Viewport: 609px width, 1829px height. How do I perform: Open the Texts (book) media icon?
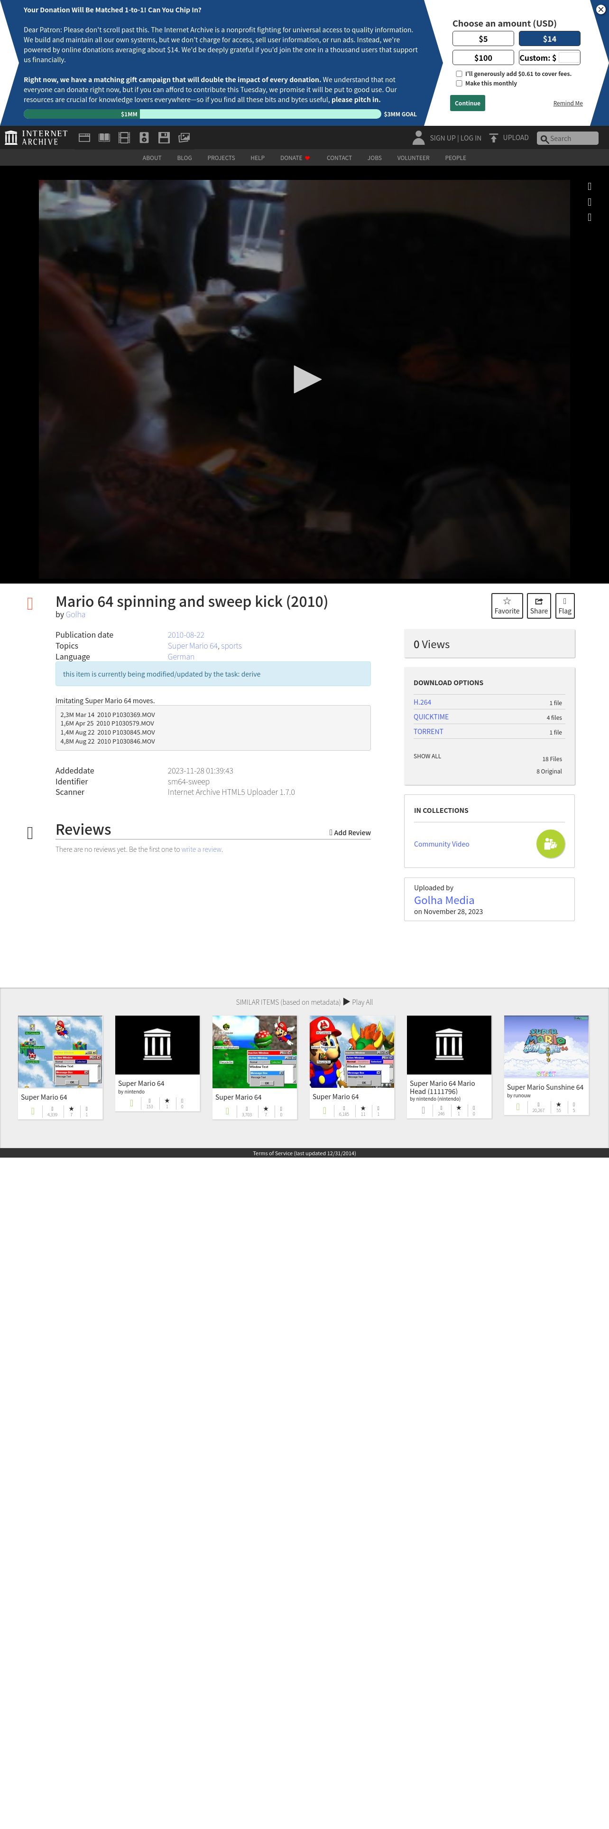(104, 138)
